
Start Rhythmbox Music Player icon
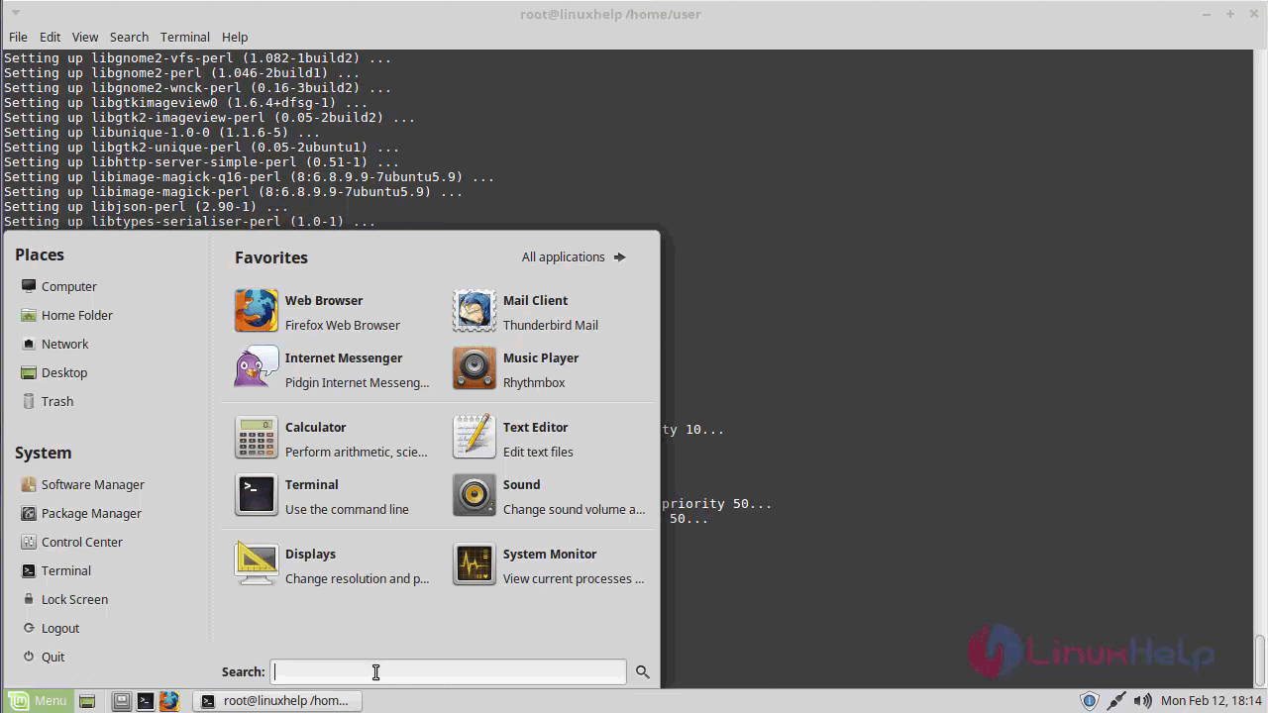tap(474, 368)
